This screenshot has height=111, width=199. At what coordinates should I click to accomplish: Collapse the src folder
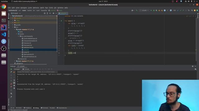13,27
